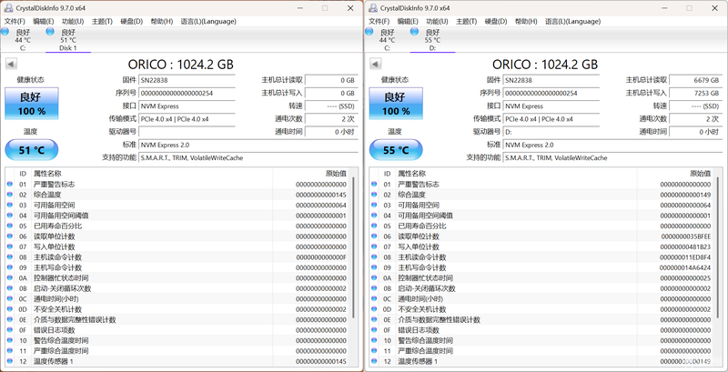Image resolution: width=728 pixels, height=372 pixels.
Task: Click CrystalDiskInfo app icon in right title bar
Action: tap(372, 8)
